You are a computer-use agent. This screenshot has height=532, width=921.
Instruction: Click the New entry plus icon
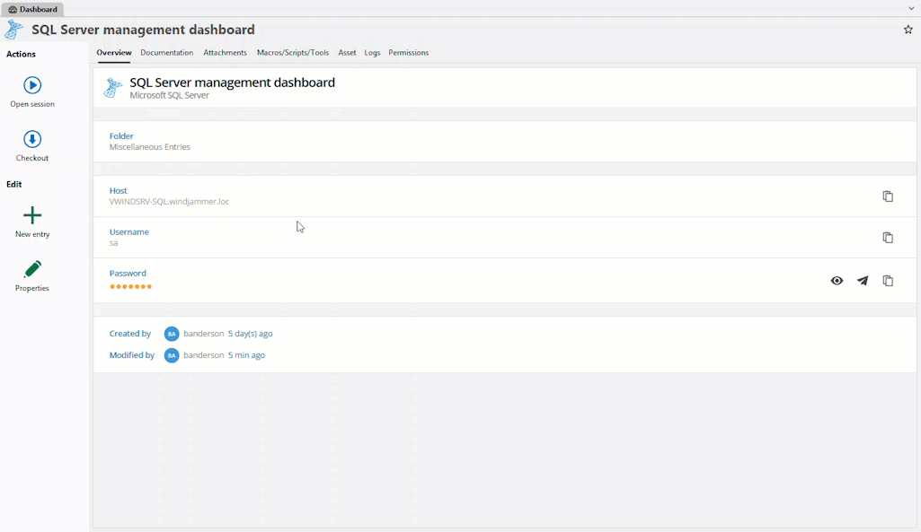click(x=32, y=215)
